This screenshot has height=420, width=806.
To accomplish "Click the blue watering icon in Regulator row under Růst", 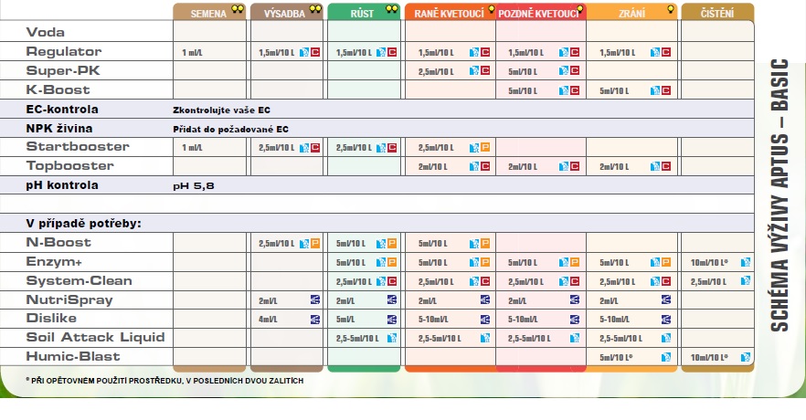I will click(381, 52).
